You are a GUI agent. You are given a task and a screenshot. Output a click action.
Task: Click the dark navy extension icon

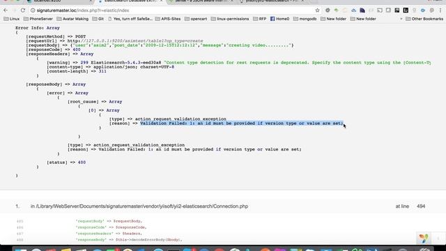[x=362, y=10]
